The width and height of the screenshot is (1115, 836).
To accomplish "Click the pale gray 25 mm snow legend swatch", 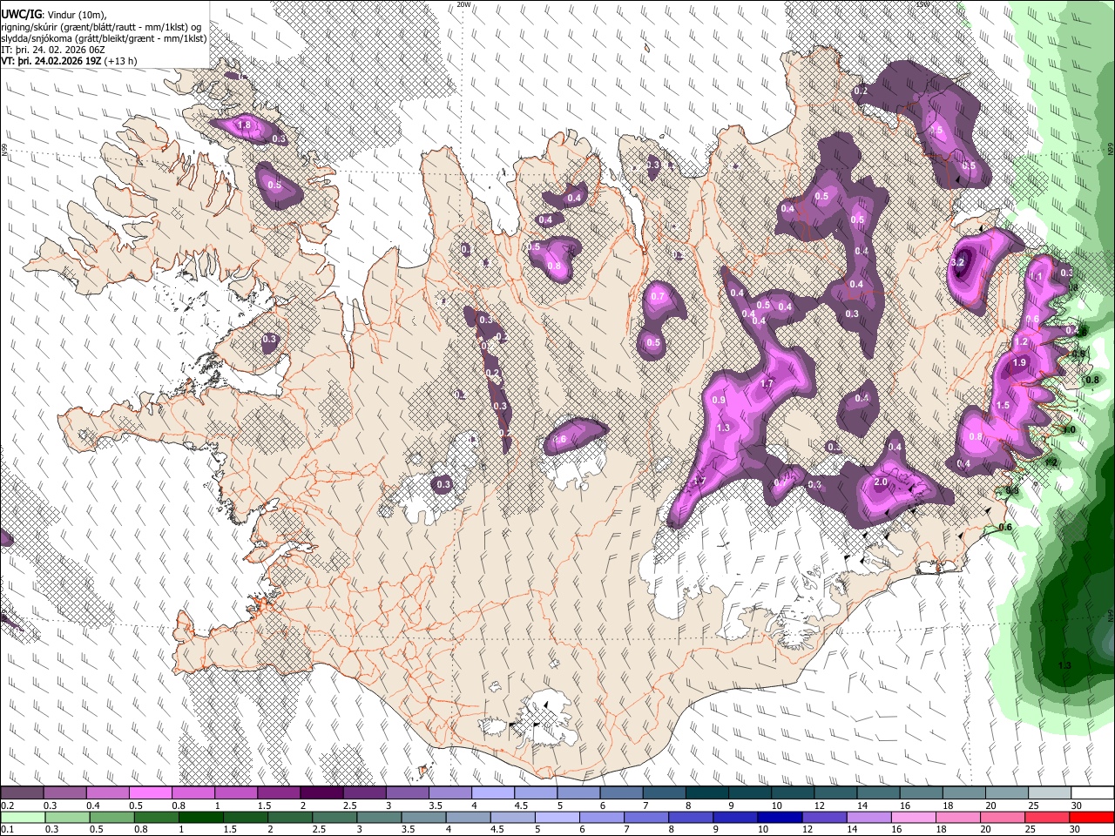I will coord(1049,793).
